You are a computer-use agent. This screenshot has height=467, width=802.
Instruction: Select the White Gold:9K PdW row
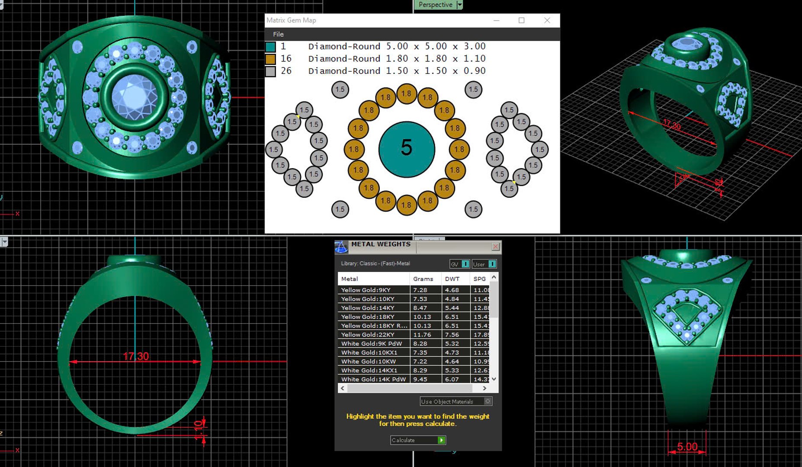coord(414,343)
